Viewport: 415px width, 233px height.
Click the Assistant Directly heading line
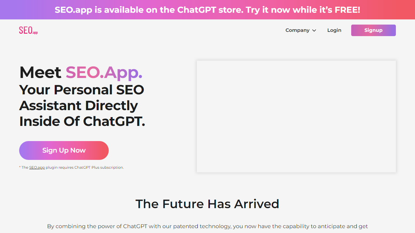tap(78, 106)
